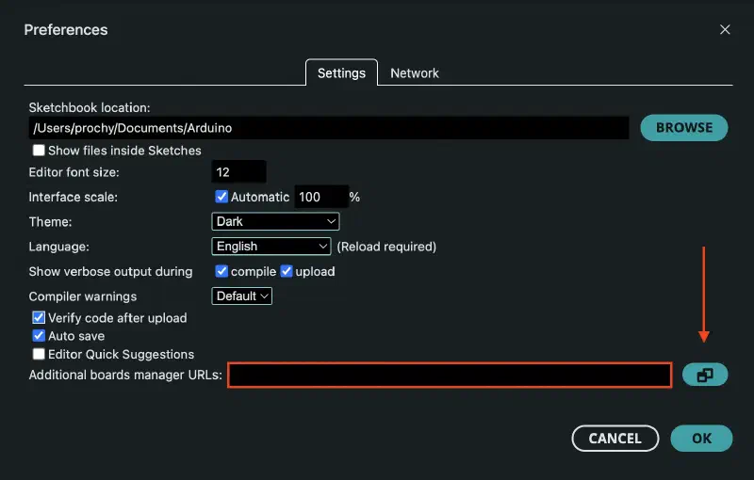Click the Editor font size label

point(74,172)
